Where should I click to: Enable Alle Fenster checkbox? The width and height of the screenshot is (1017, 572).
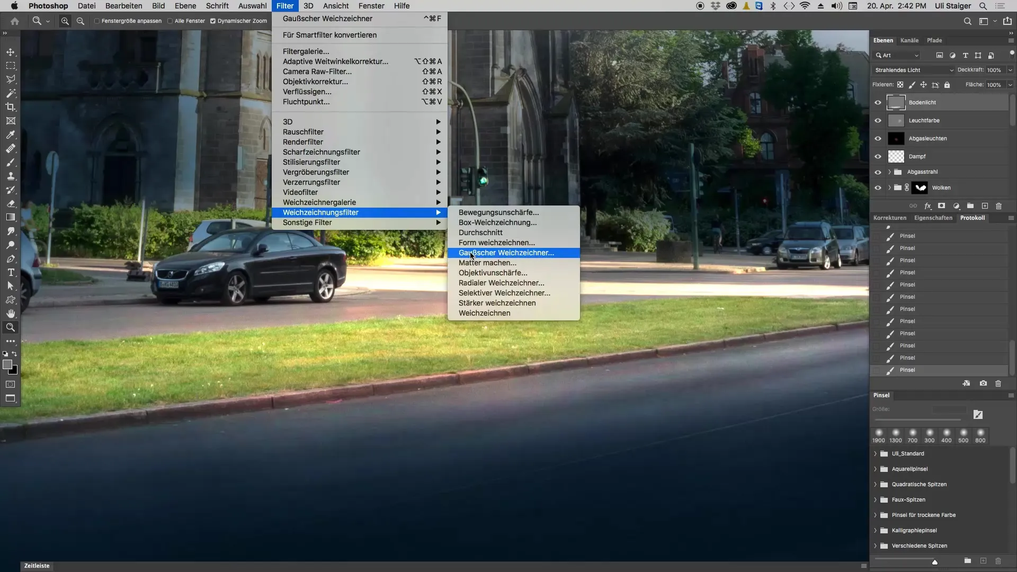tap(170, 21)
